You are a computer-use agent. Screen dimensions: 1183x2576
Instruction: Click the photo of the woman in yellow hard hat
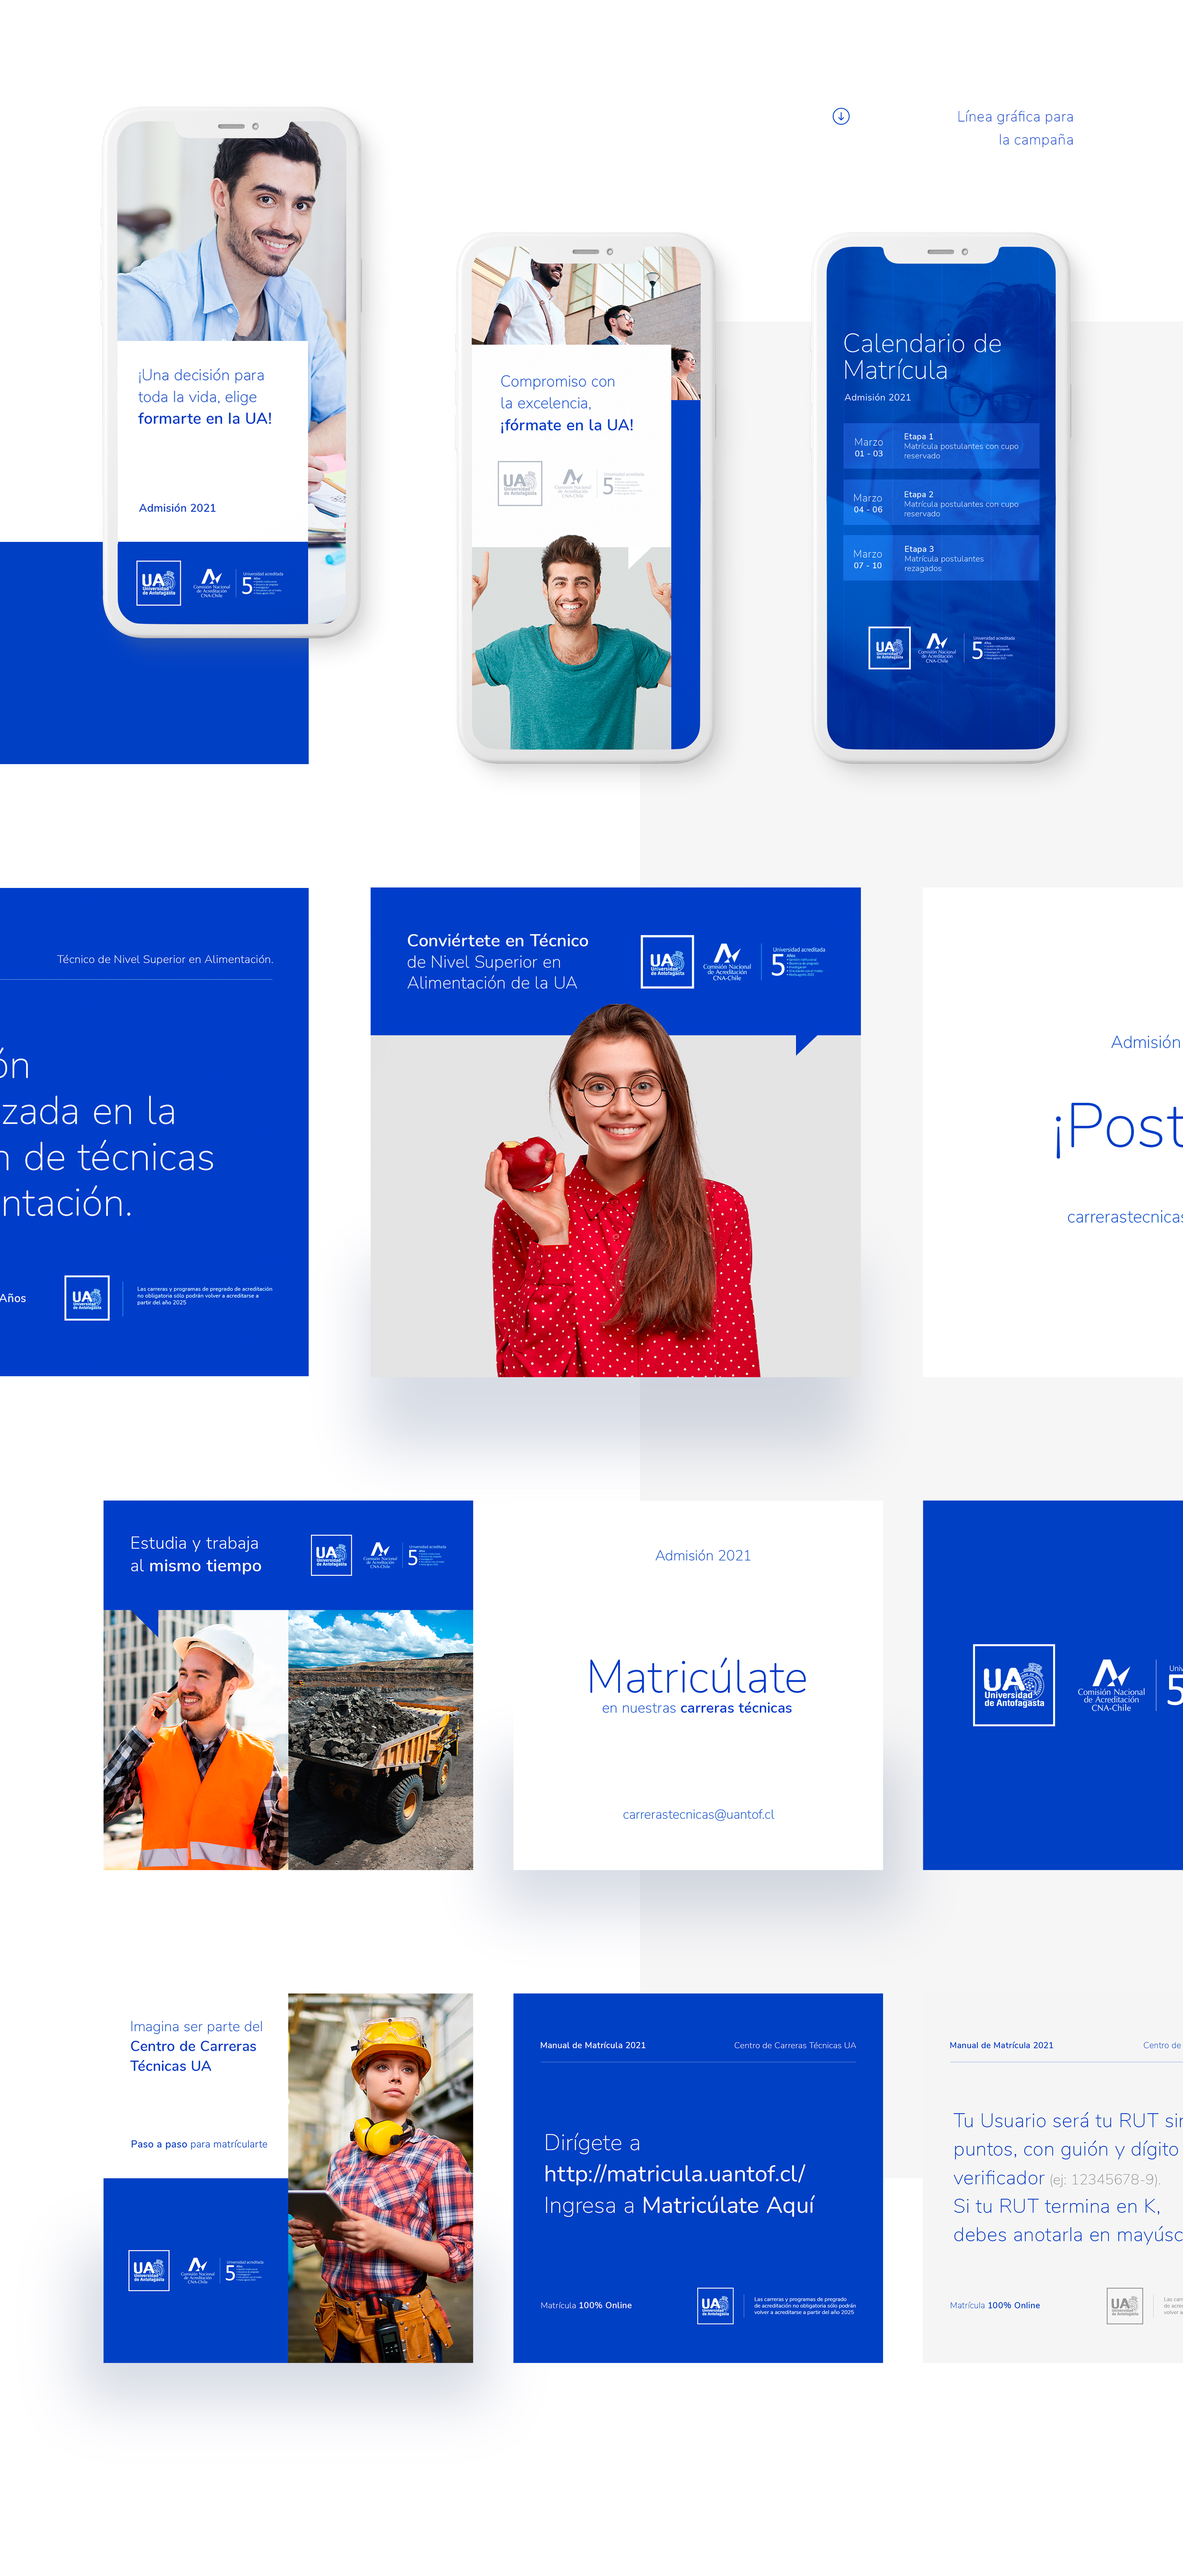click(381, 2178)
